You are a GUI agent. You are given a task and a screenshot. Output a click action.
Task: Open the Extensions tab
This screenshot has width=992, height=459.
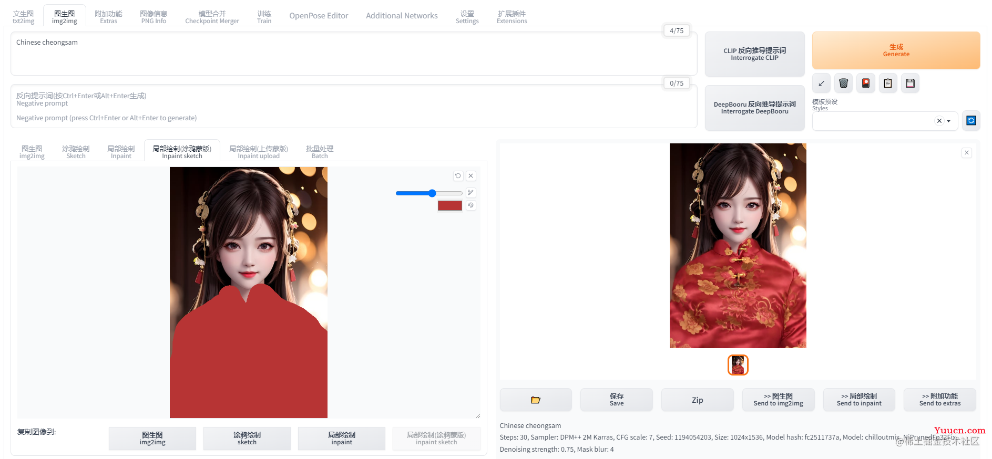pyautogui.click(x=512, y=17)
